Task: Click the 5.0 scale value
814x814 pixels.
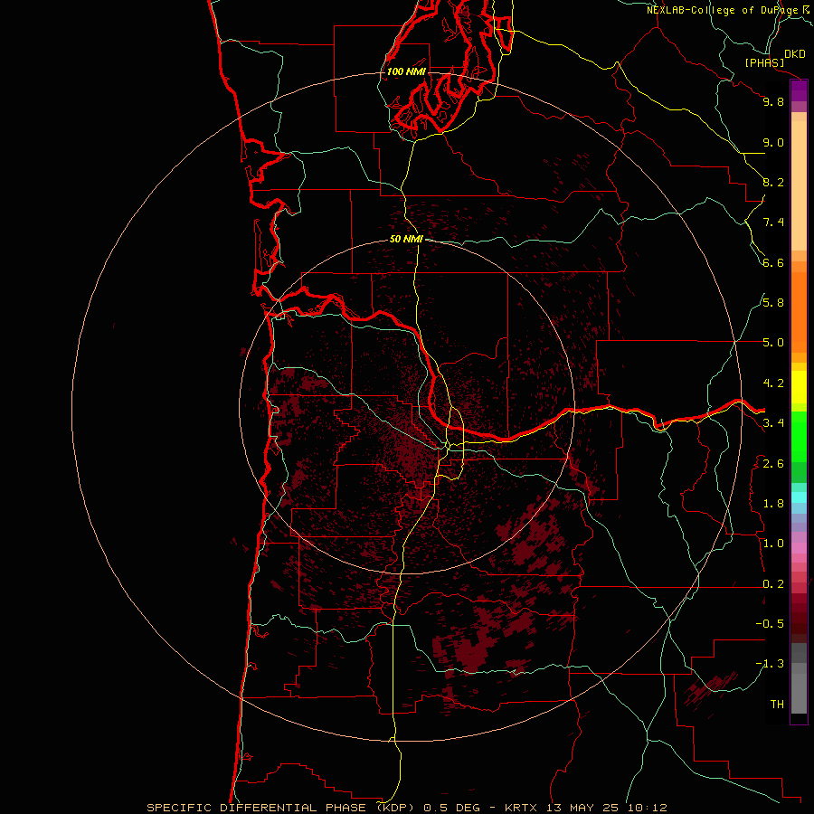Action: coord(773,343)
